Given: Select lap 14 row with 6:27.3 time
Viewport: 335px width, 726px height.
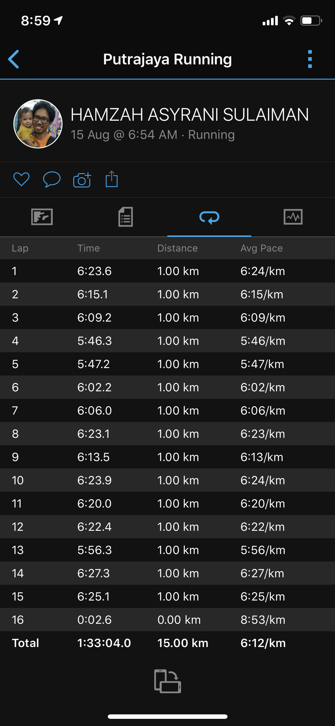Looking at the screenshot, I should [x=167, y=573].
